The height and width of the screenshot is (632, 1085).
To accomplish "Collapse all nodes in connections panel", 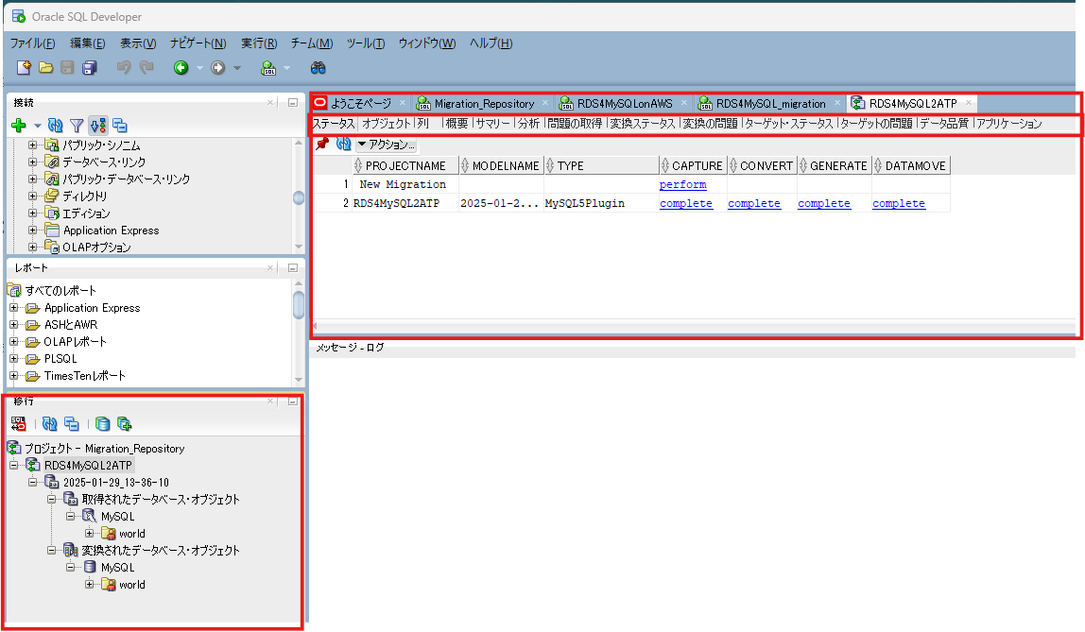I will [x=120, y=125].
